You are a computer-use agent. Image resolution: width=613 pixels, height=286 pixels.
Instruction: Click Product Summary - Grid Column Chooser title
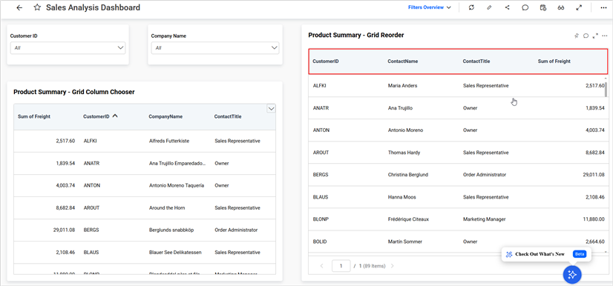pos(74,92)
